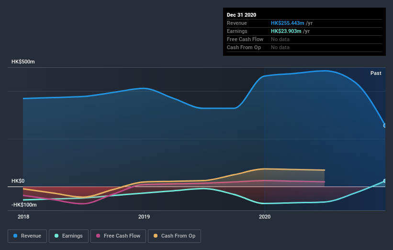Click the orange Cash From Op dot
The height and width of the screenshot is (250, 393).
tap(156, 236)
